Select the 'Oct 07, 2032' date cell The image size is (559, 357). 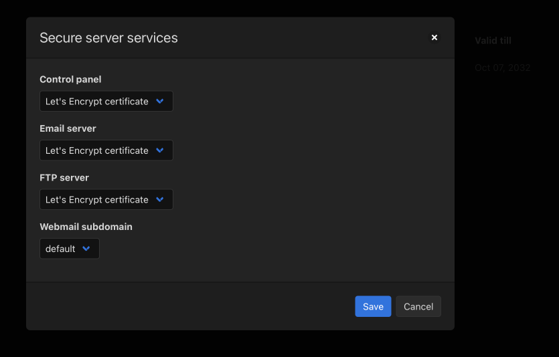coord(502,68)
